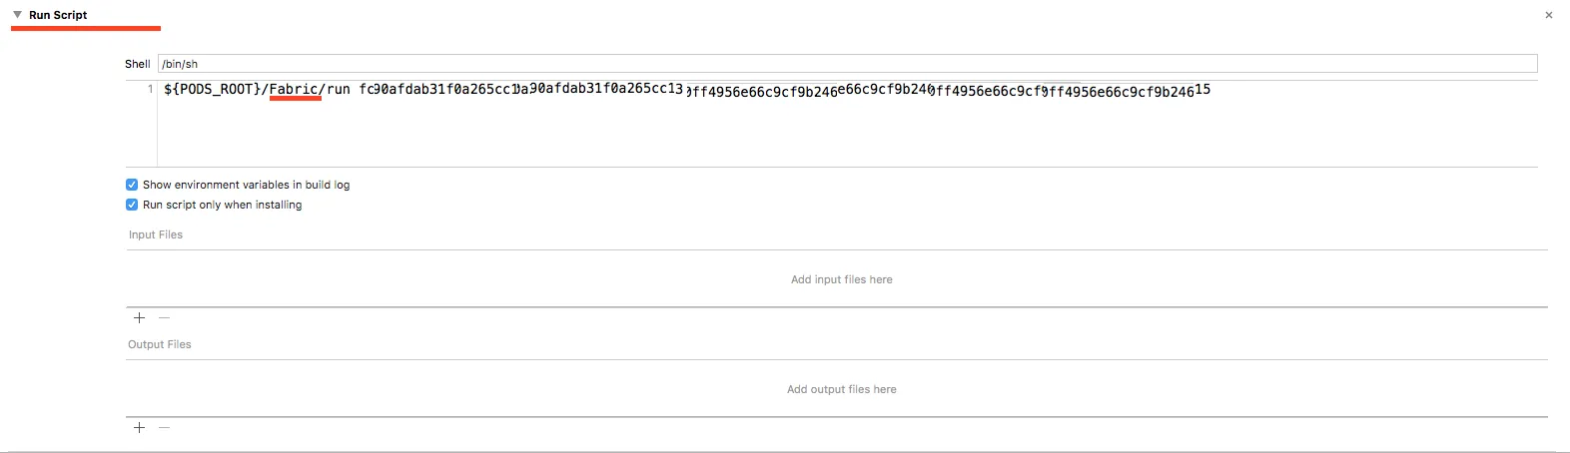Image resolution: width=1570 pixels, height=453 pixels.
Task: Click the word Fabric in the script
Action: pyautogui.click(x=294, y=89)
